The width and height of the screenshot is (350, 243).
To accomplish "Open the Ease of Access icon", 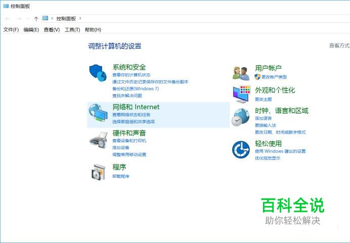I will coord(241,150).
